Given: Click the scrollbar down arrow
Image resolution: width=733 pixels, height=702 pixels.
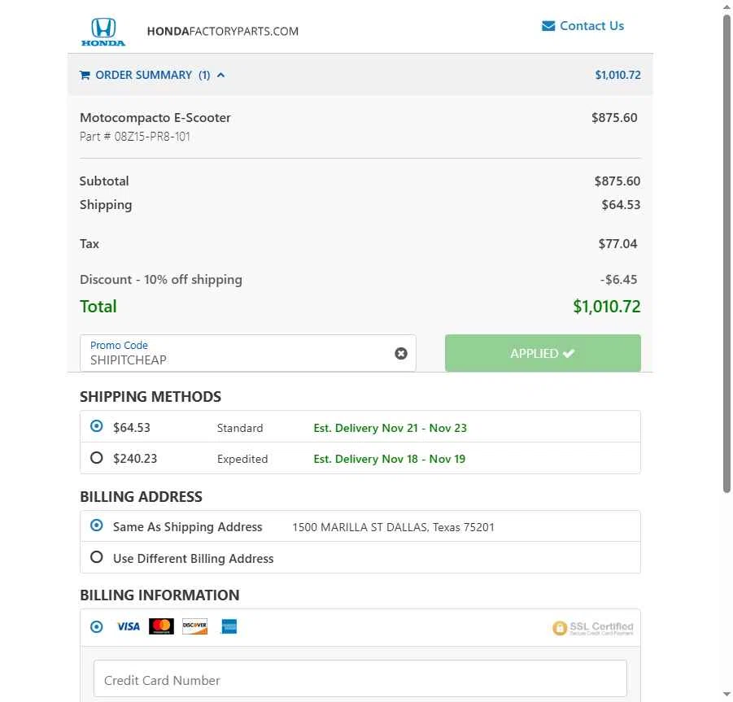Looking at the screenshot, I should tap(726, 694).
